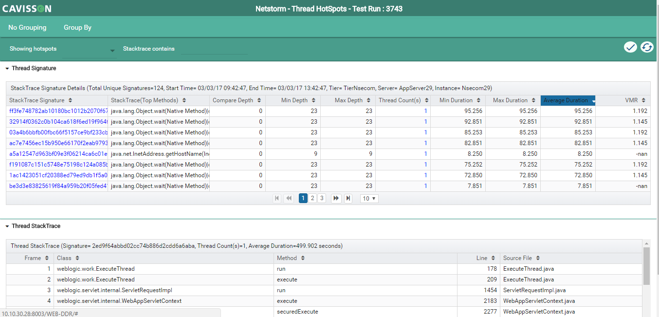659x317 pixels.
Task: Collapse the Thread Signature section
Action: 7,69
